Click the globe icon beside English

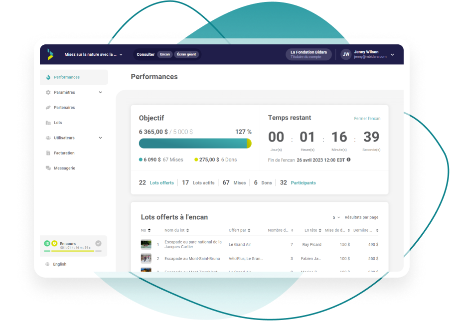[47, 264]
